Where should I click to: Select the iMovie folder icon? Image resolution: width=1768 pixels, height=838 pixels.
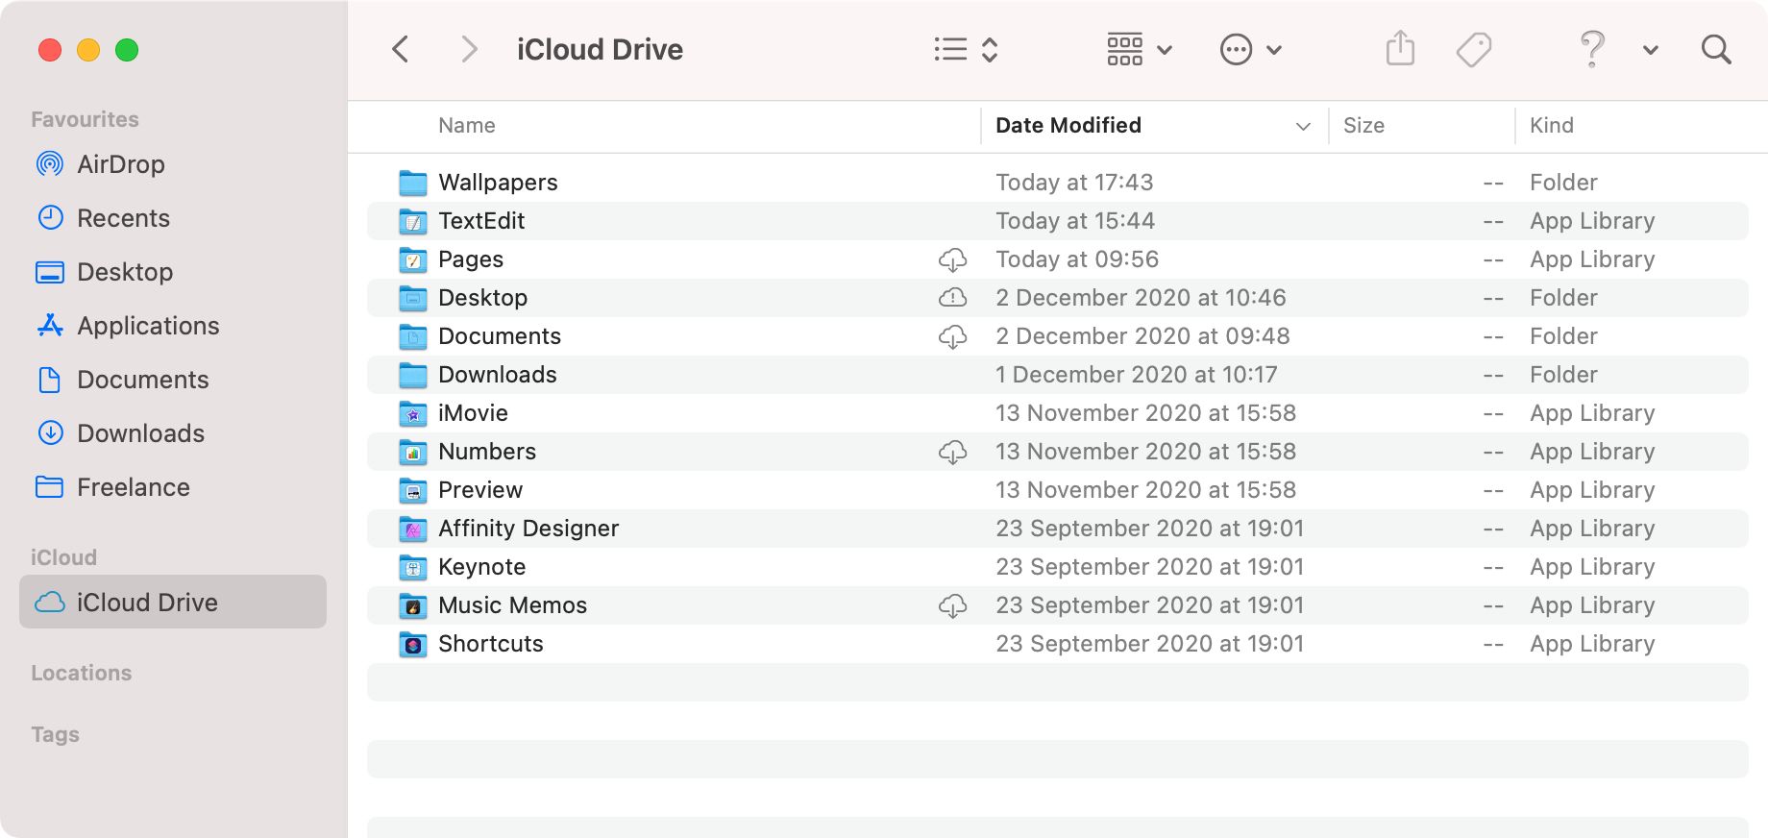(413, 413)
